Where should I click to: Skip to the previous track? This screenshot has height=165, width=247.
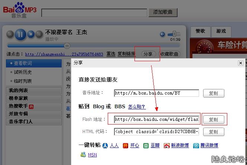10,35
